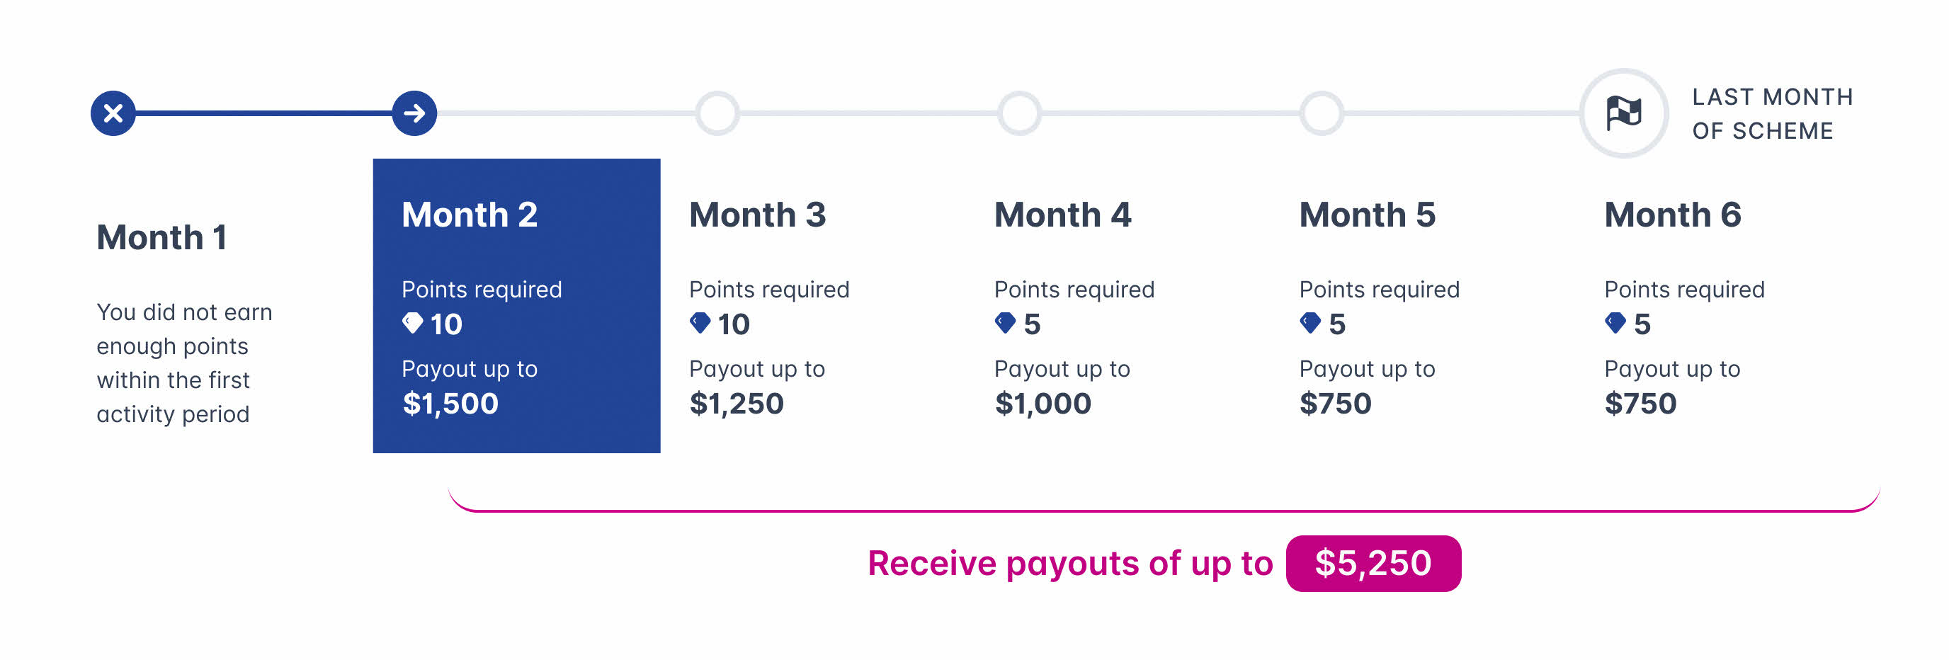The image size is (1949, 660).
Task: Click the checkered flag final month icon
Action: coord(1624,113)
